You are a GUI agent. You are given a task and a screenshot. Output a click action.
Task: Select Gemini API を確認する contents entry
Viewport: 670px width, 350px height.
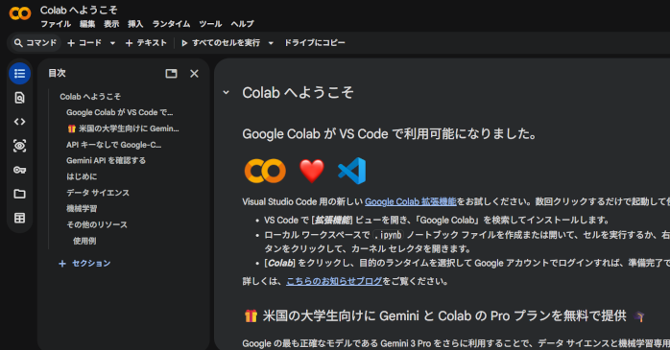(x=106, y=160)
